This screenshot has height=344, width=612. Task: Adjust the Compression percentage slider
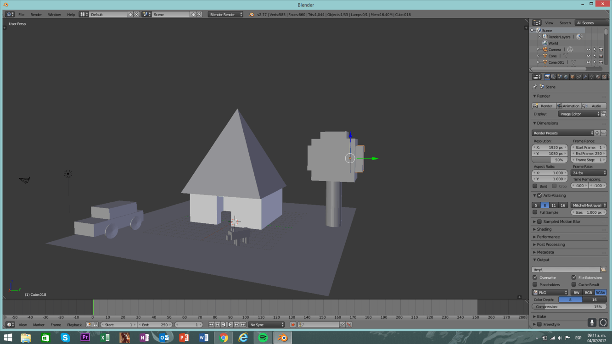point(569,307)
